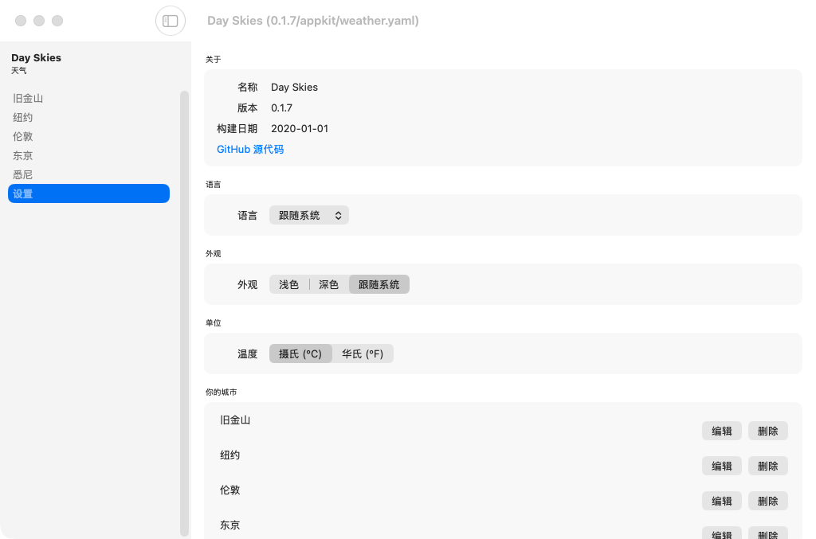This screenshot has width=816, height=539.
Task: Select 悉尼 in the sidebar
Action: [x=88, y=174]
